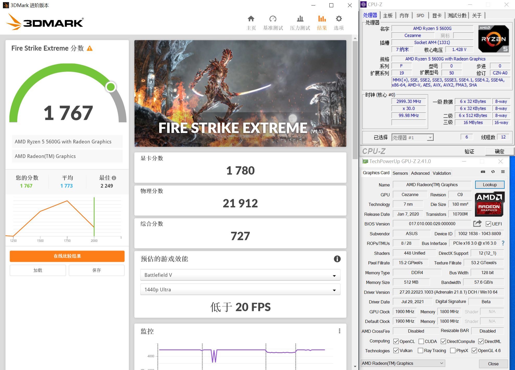Switch to CPU-Z 处理器 tab
The height and width of the screenshot is (370, 515).
pos(370,15)
